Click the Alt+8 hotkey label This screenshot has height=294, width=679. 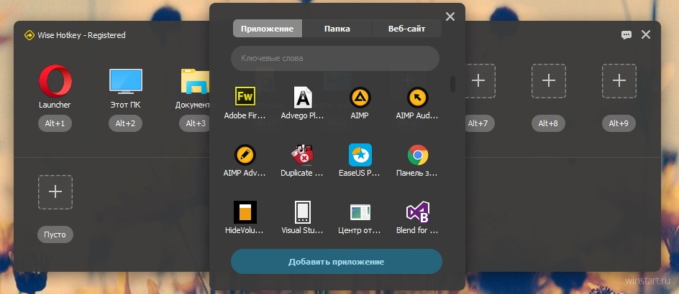pyautogui.click(x=549, y=123)
